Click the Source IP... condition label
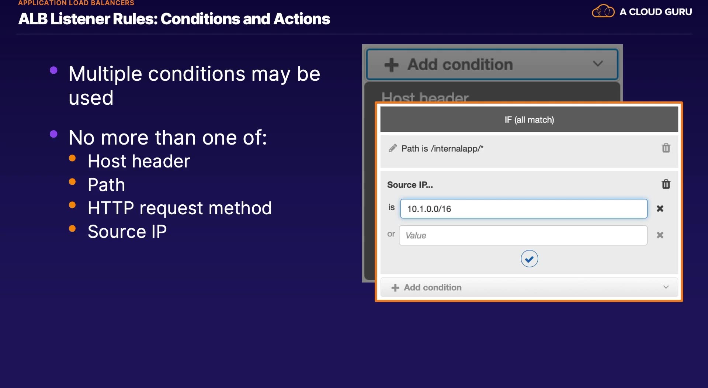 (410, 185)
